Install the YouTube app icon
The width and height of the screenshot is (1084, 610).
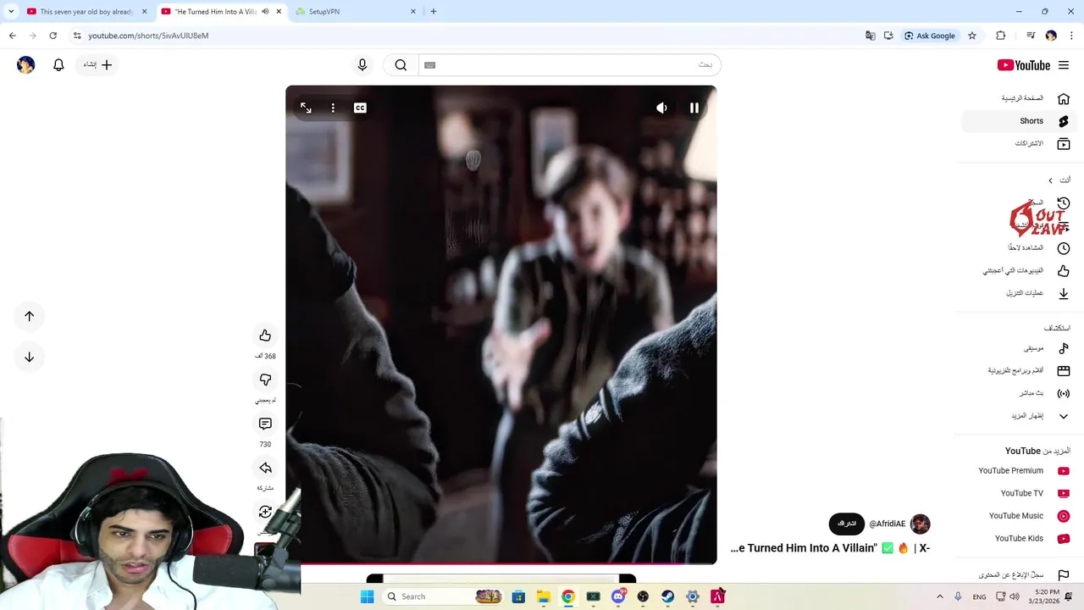point(888,36)
